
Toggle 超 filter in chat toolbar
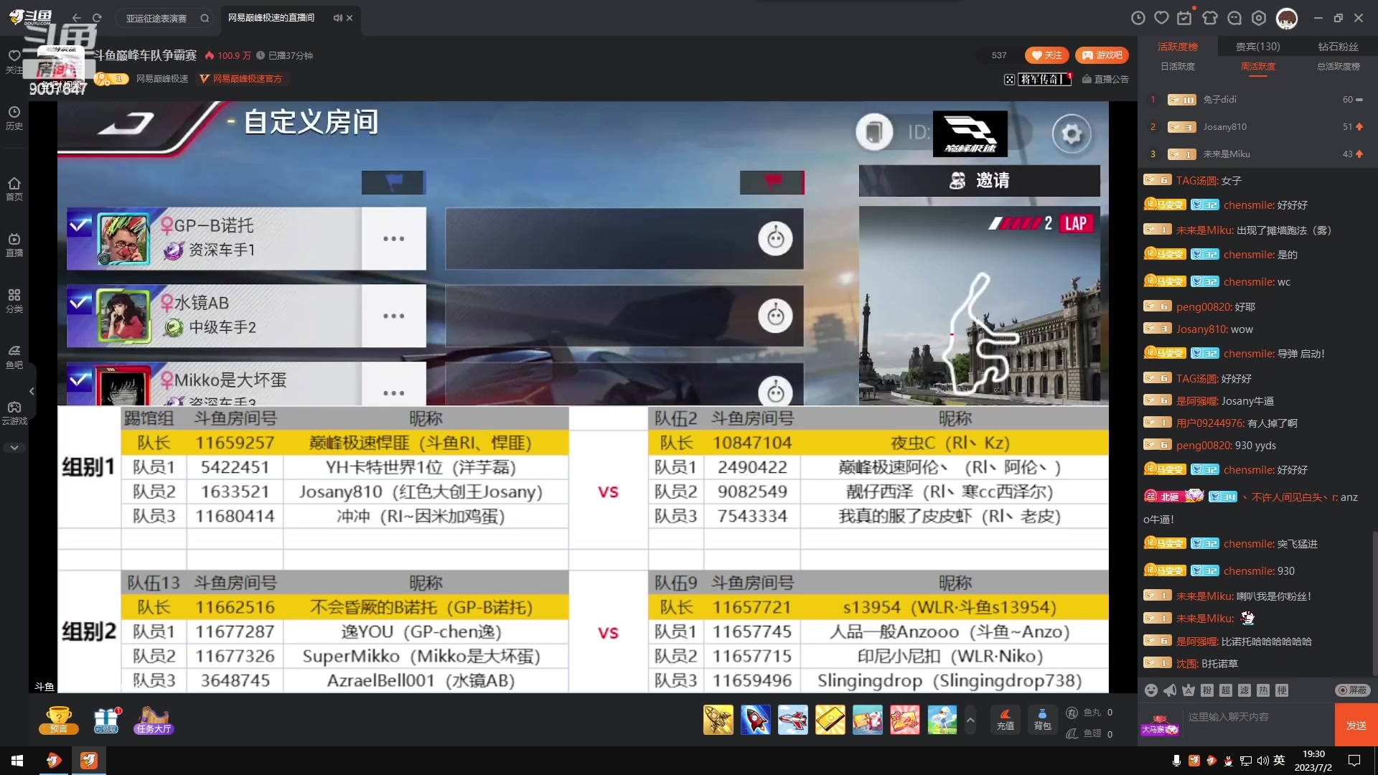pyautogui.click(x=1226, y=690)
